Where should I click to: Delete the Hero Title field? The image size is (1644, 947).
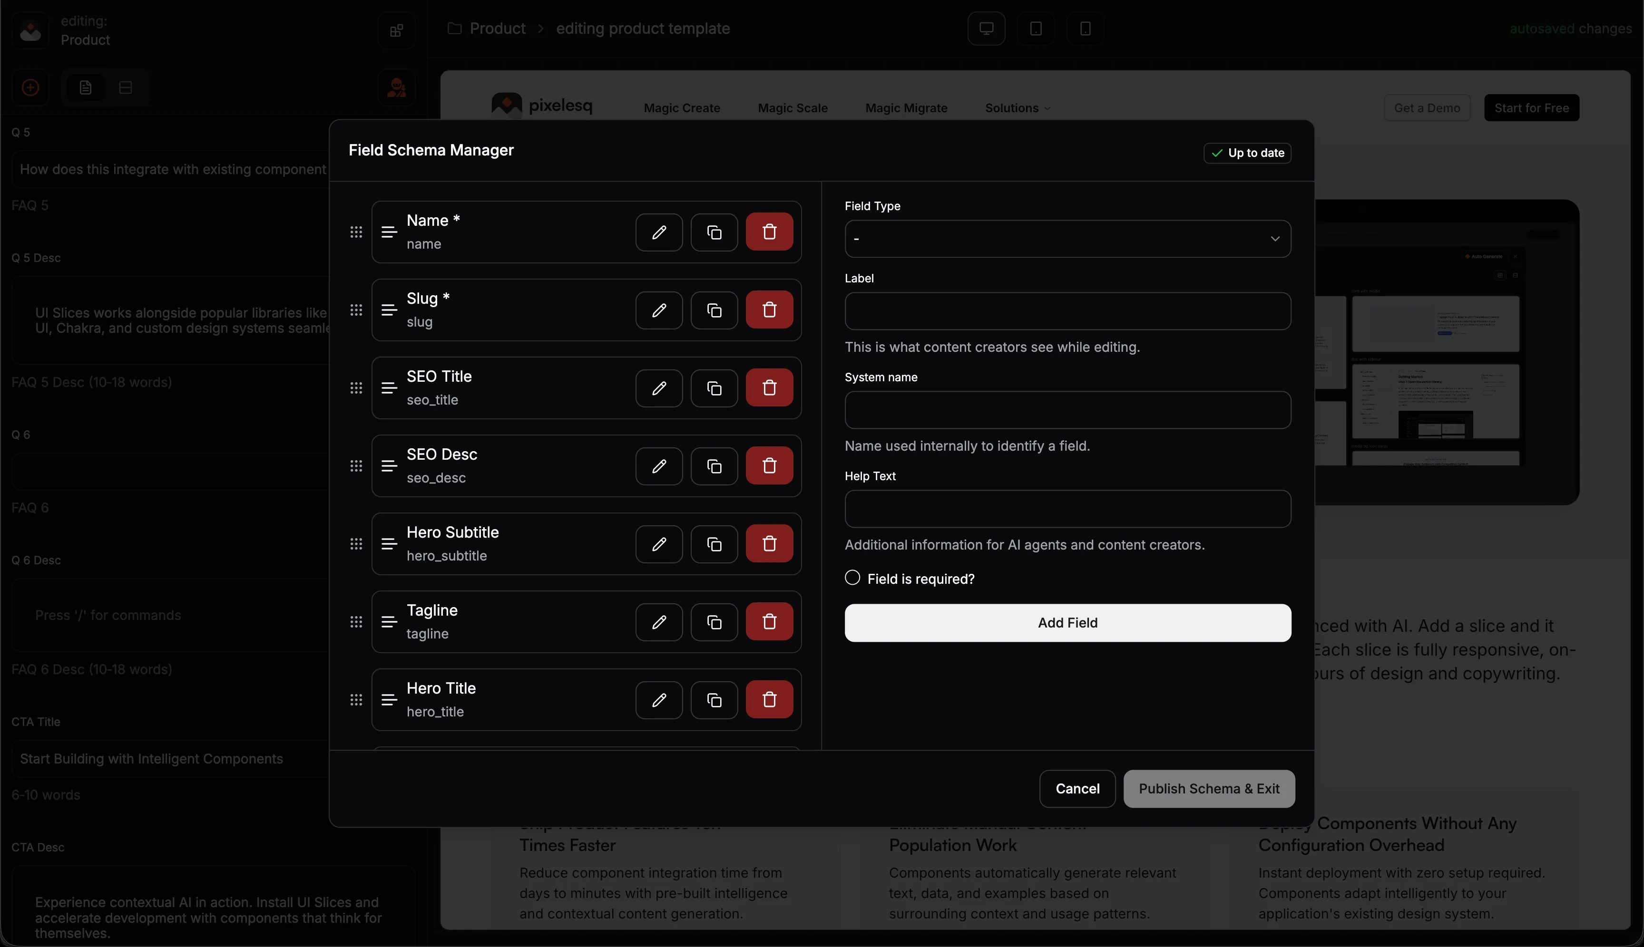pyautogui.click(x=769, y=700)
